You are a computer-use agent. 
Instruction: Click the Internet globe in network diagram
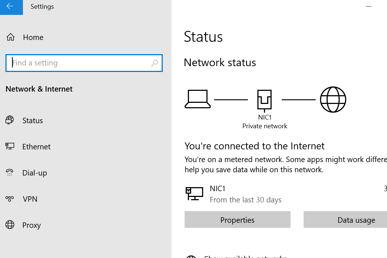333,100
